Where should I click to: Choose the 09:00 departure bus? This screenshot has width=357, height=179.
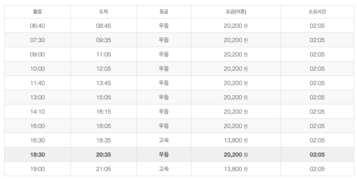point(179,54)
